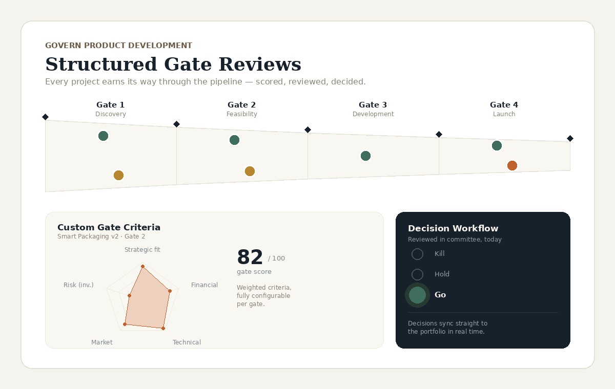
Task: Click the green project dot in Gate 1
Action: tap(103, 136)
